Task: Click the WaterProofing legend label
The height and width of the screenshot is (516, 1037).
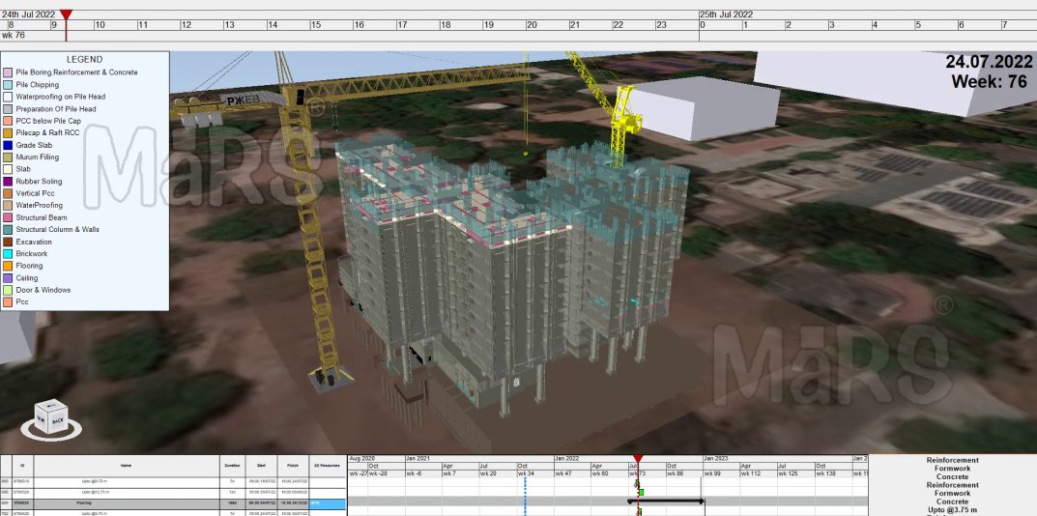Action: tap(39, 205)
